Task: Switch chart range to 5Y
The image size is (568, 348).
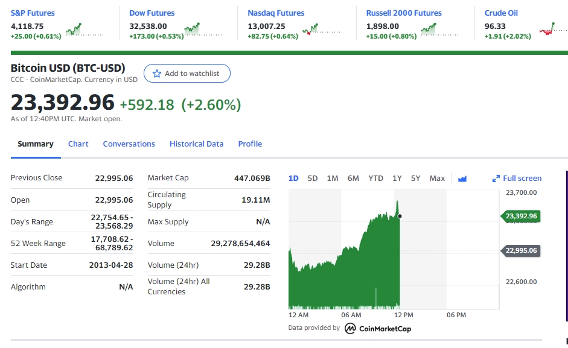Action: click(415, 178)
